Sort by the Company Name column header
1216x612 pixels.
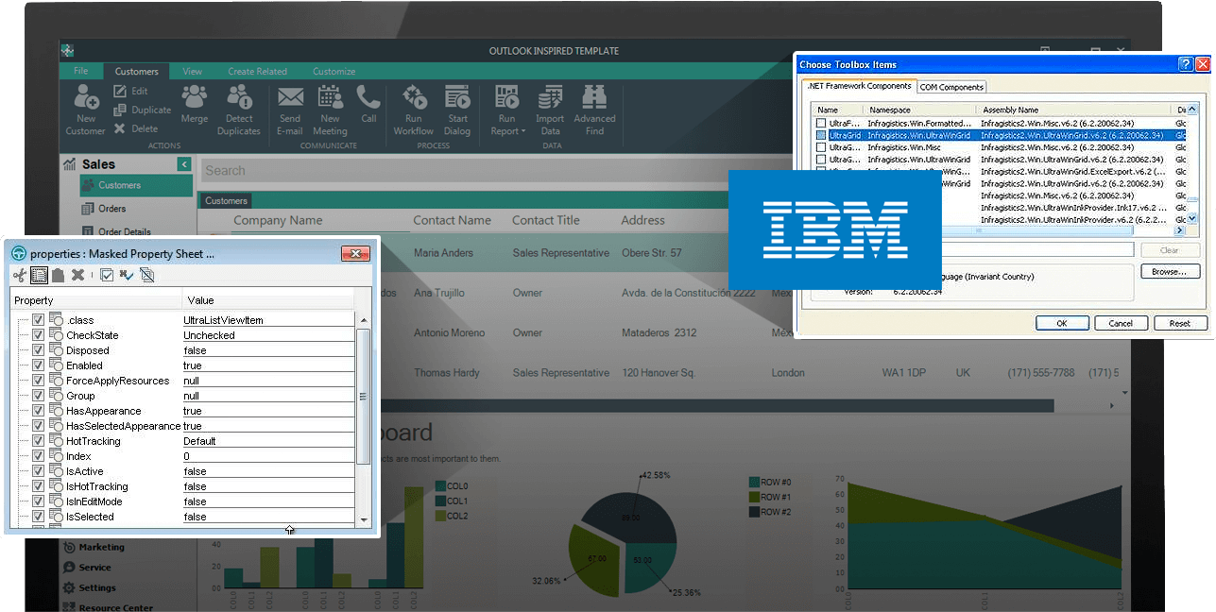click(x=278, y=220)
